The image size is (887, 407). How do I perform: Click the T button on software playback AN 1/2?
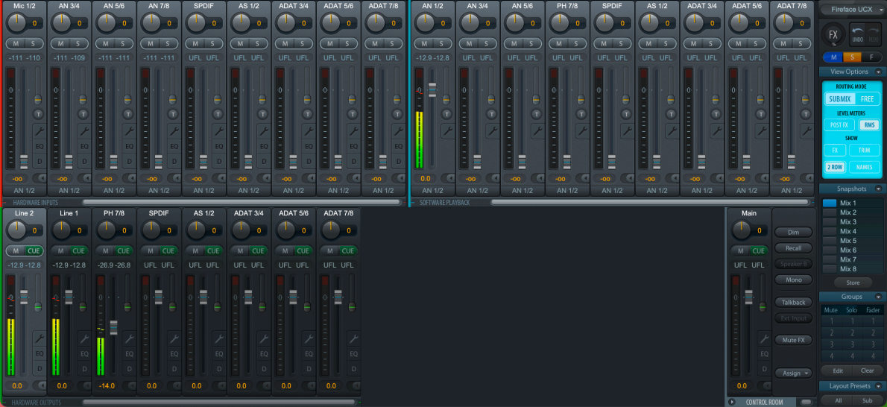(446, 114)
